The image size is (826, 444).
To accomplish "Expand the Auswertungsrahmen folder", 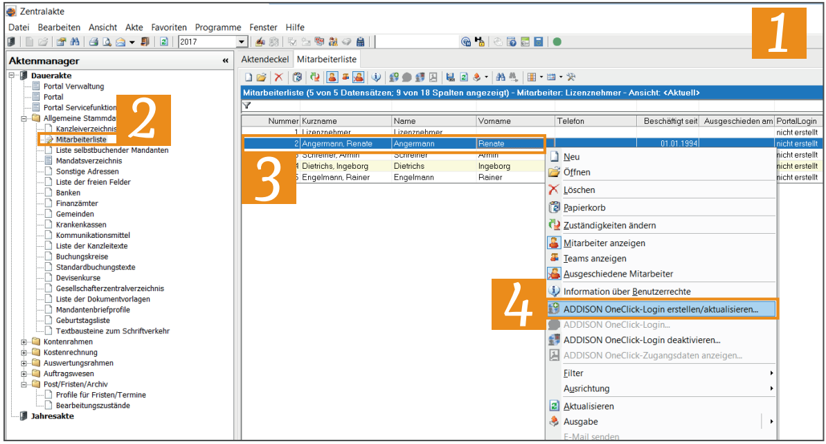I will coord(24,363).
